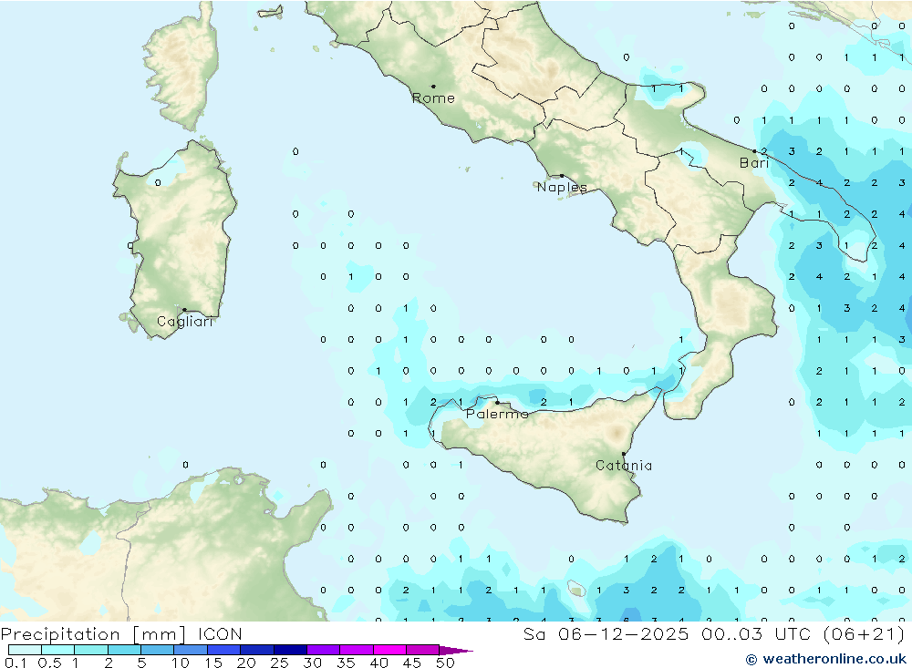Image resolution: width=912 pixels, height=668 pixels.
Task: Click the Cagliari city label
Action: pos(185,322)
